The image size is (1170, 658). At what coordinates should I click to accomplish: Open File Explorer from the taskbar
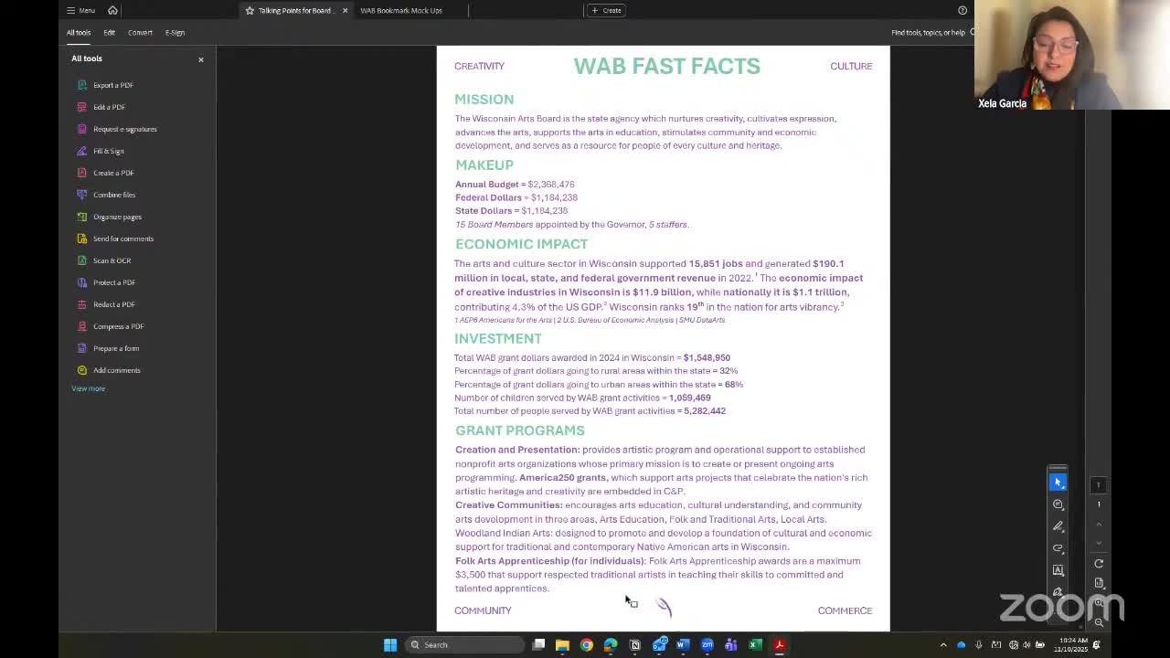tap(562, 645)
